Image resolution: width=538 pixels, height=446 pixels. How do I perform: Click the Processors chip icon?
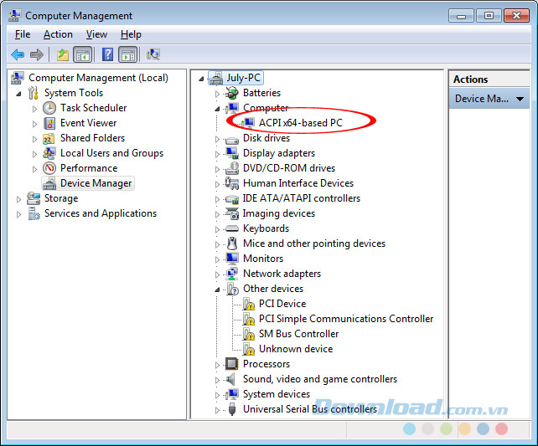click(x=231, y=364)
